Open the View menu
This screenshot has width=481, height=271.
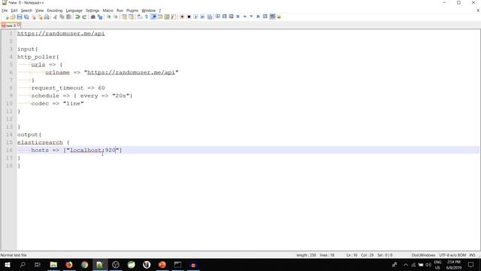[39, 11]
